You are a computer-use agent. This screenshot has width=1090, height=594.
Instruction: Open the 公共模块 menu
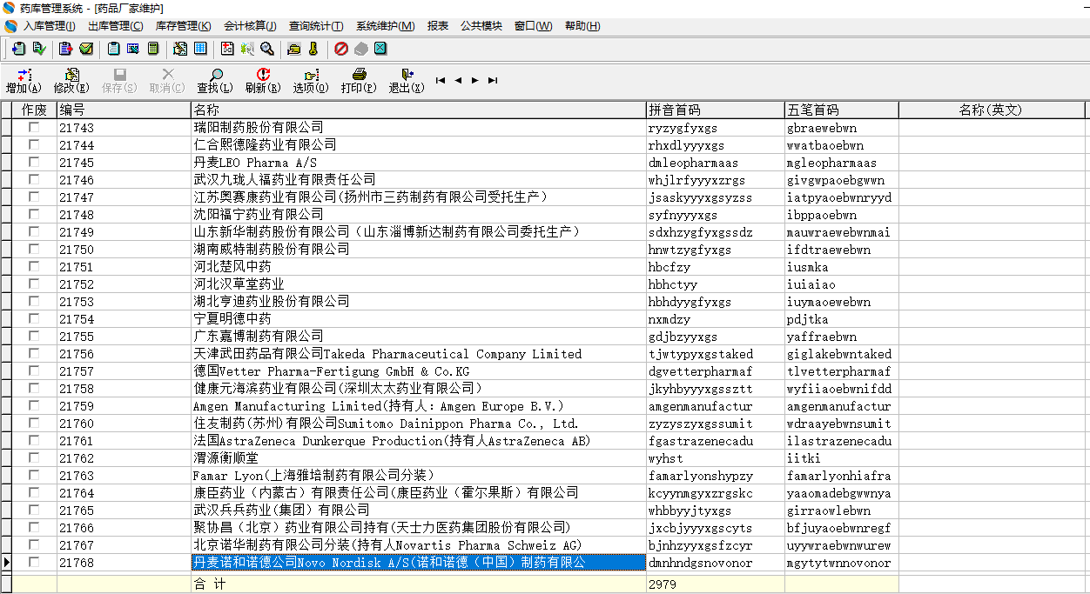[x=481, y=26]
